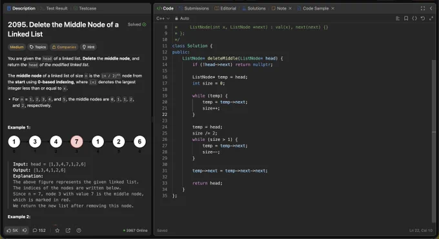Click the 3967 Online indicator
439x239 pixels.
click(x=136, y=231)
